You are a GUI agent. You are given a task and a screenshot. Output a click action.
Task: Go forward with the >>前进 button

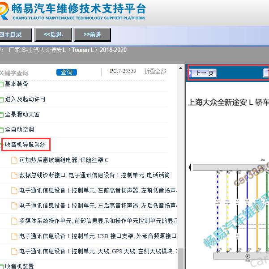point(92,35)
